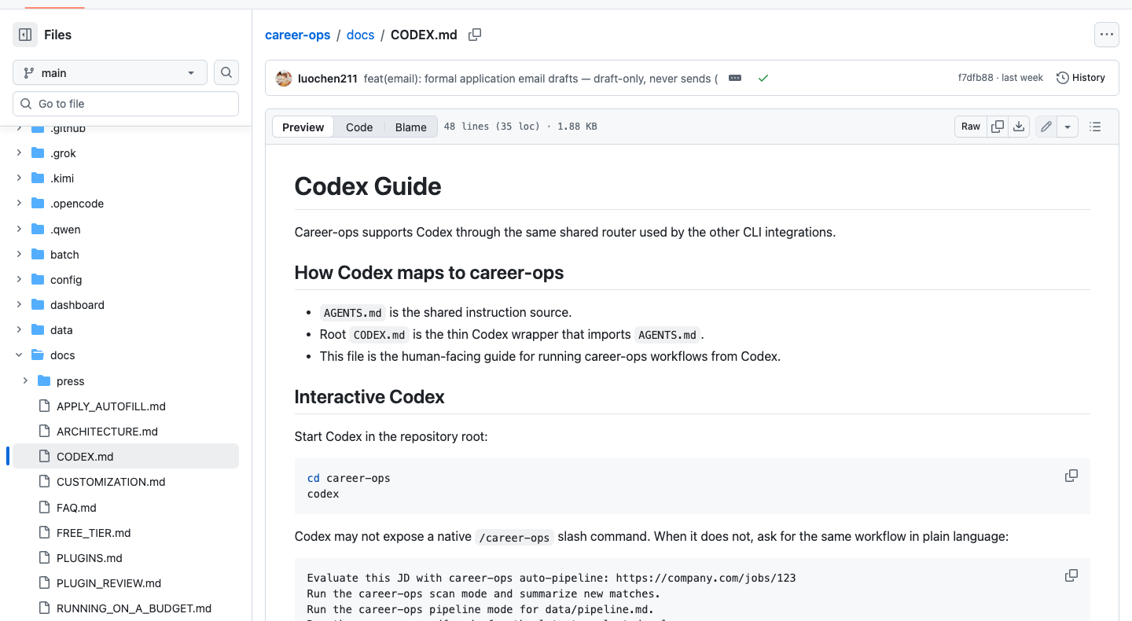Open the more options ellipsis menu
Image resolution: width=1132 pixels, height=621 pixels.
[1107, 35]
